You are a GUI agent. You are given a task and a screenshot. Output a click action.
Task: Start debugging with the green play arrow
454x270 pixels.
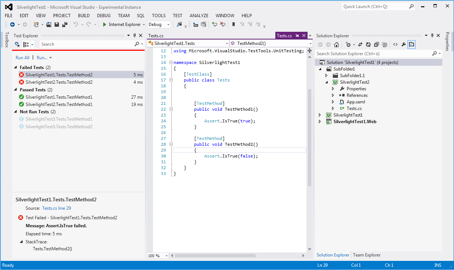(x=105, y=24)
